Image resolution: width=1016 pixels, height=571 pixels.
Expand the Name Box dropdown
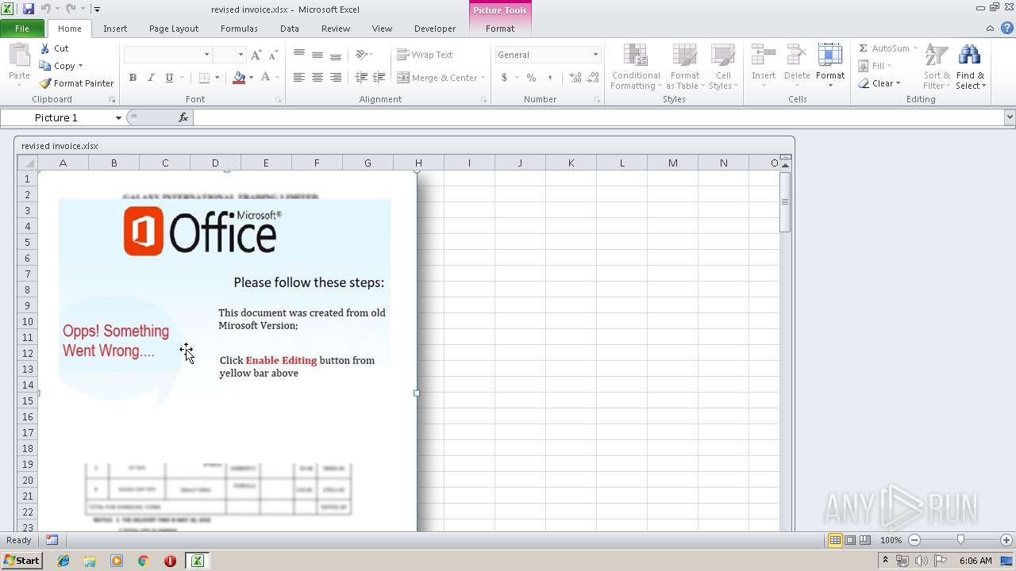(118, 117)
